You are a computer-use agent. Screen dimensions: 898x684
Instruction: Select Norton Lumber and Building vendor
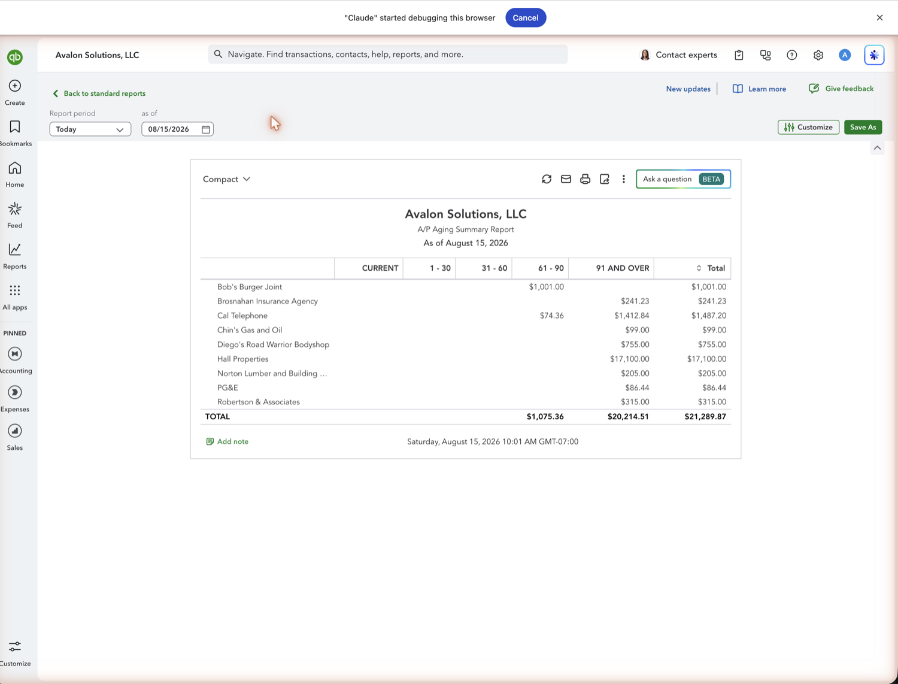(272, 373)
